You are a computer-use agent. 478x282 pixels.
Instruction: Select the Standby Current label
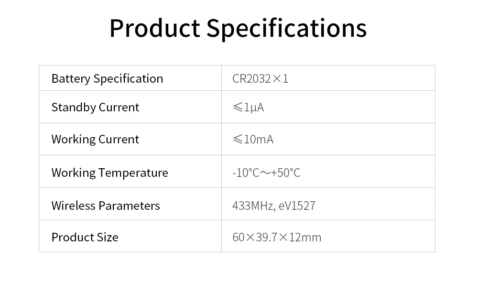95,108
